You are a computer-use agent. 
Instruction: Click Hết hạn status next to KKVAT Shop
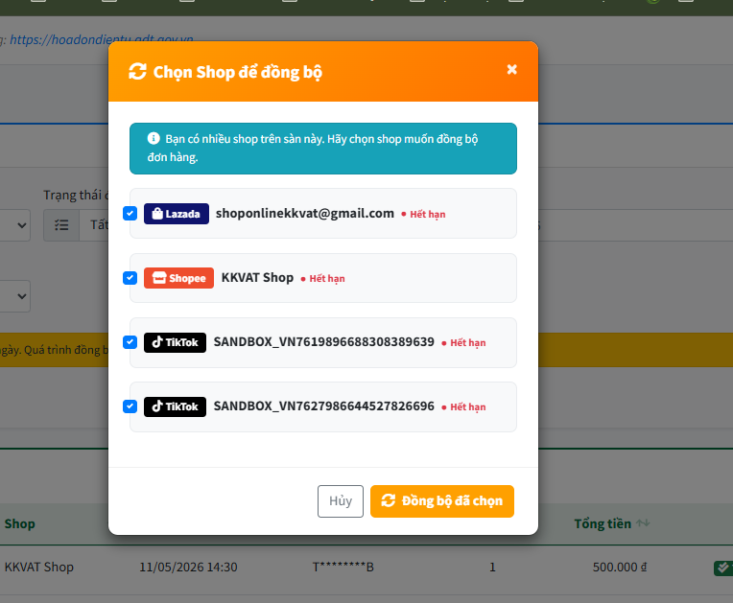(323, 278)
